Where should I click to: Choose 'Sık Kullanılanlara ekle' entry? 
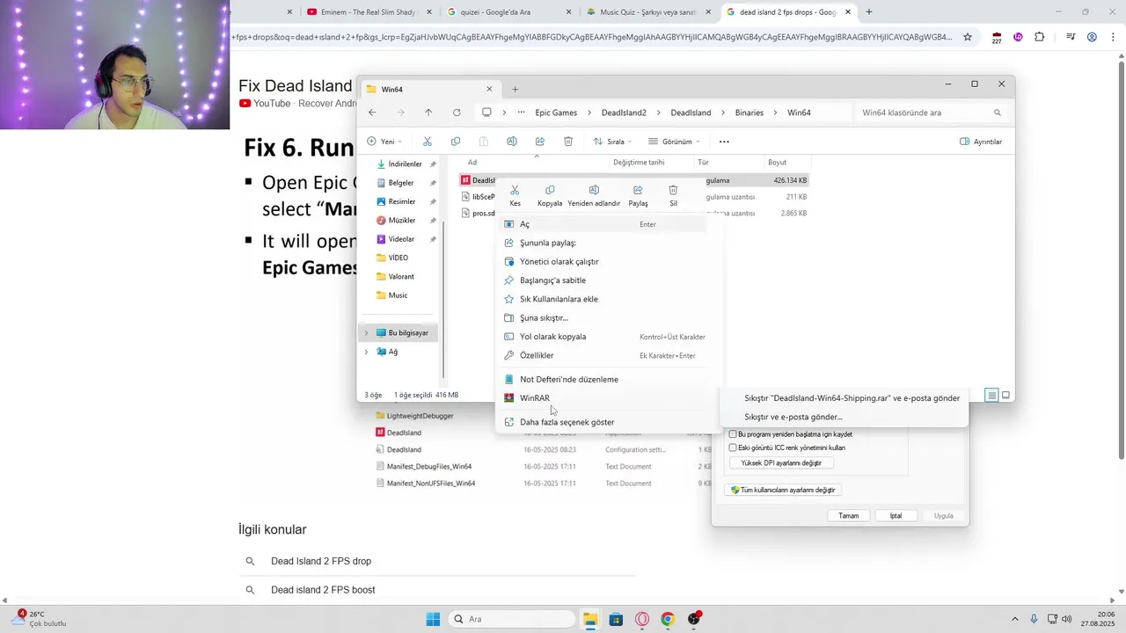pos(603,299)
